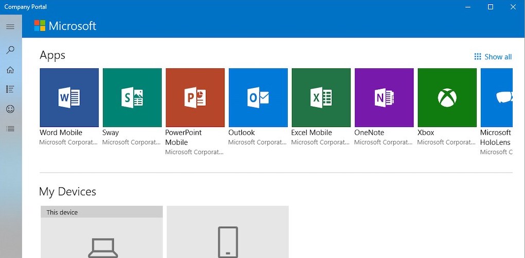Select the phone device tile
525x258 pixels.
coord(227,234)
